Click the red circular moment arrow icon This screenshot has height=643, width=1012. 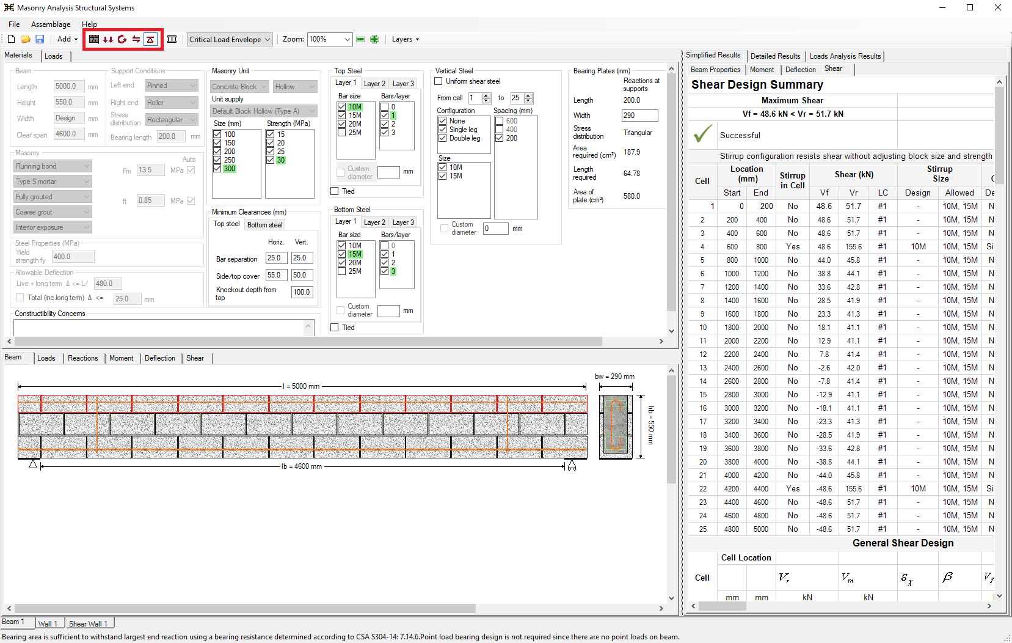coord(122,39)
